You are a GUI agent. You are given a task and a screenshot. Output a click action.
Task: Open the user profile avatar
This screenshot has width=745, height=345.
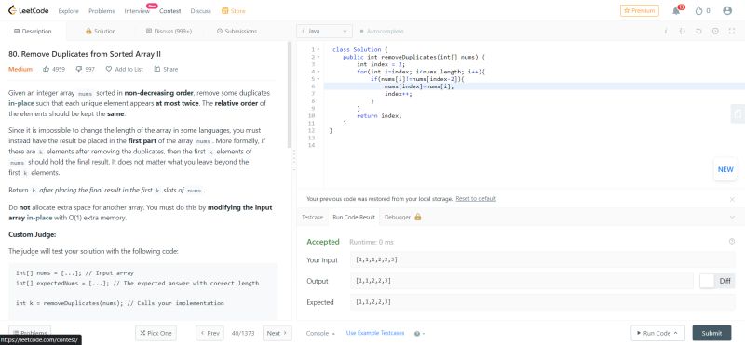point(727,10)
